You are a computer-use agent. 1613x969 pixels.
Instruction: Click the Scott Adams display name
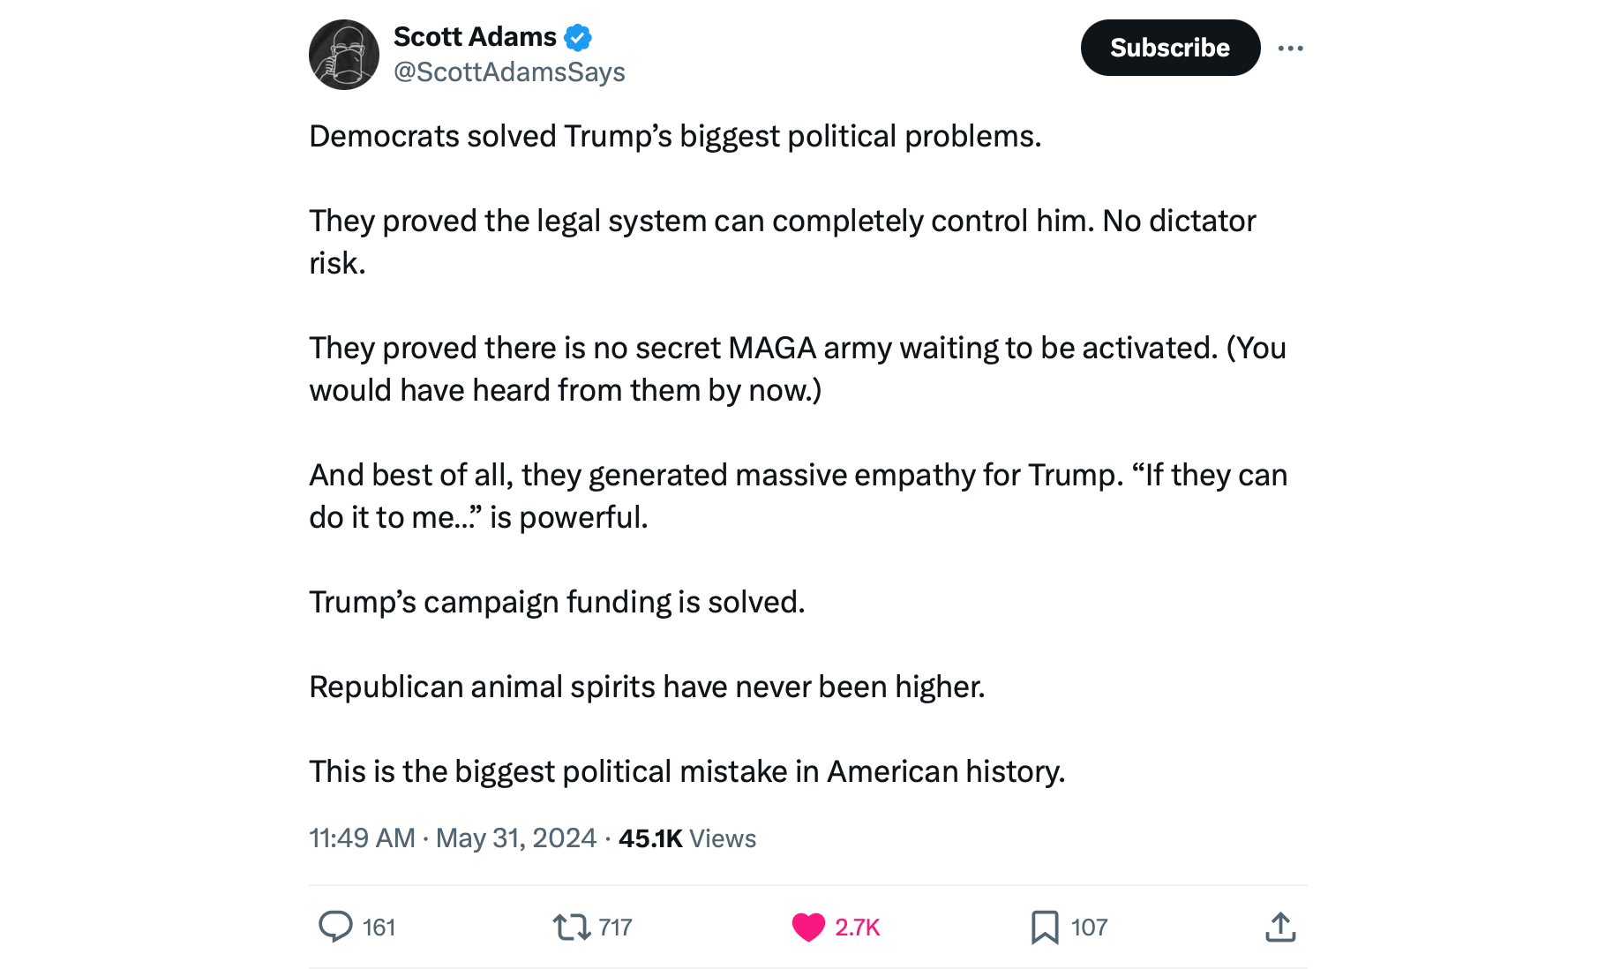click(475, 37)
